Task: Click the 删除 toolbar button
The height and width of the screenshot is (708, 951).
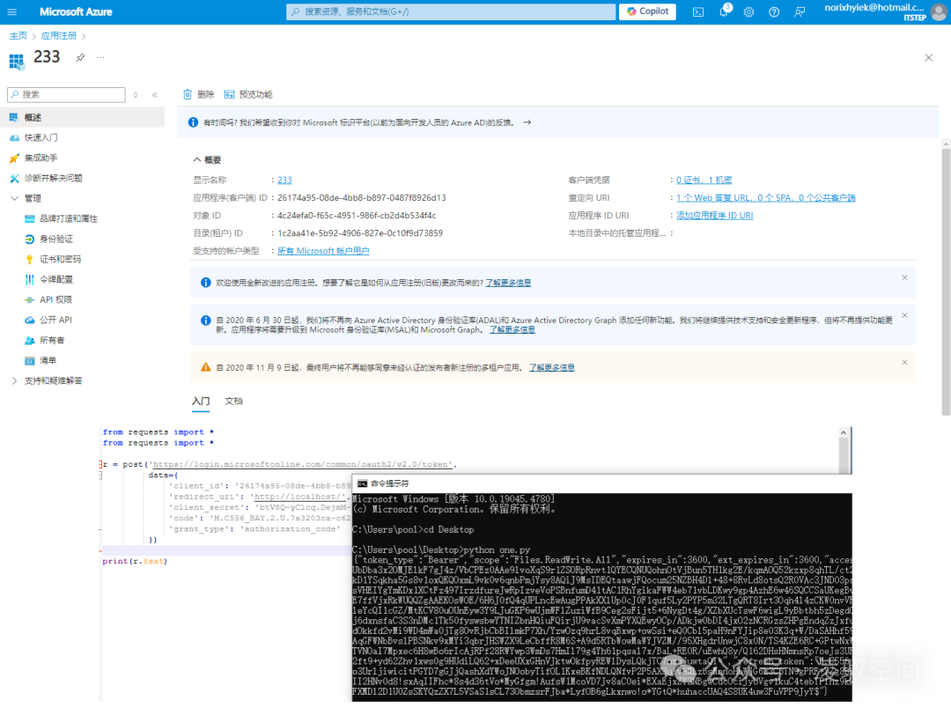Action: point(198,94)
